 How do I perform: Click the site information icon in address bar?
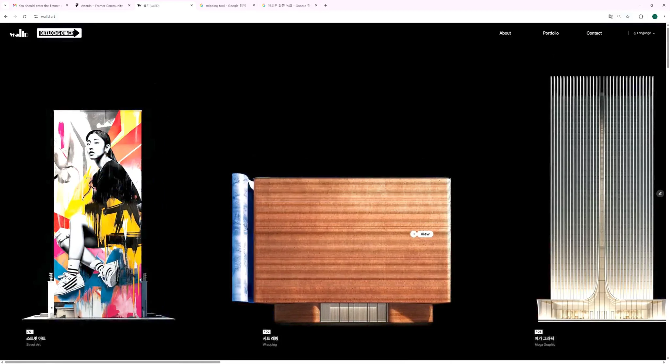pos(36,17)
